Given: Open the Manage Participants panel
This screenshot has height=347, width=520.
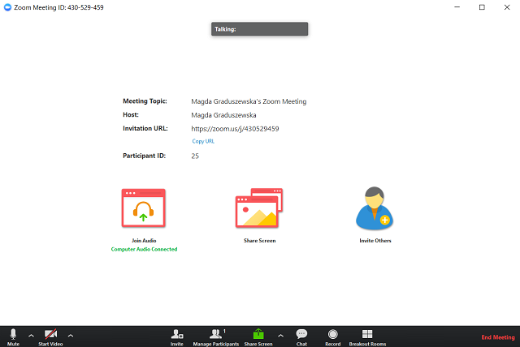Looking at the screenshot, I should (x=215, y=334).
